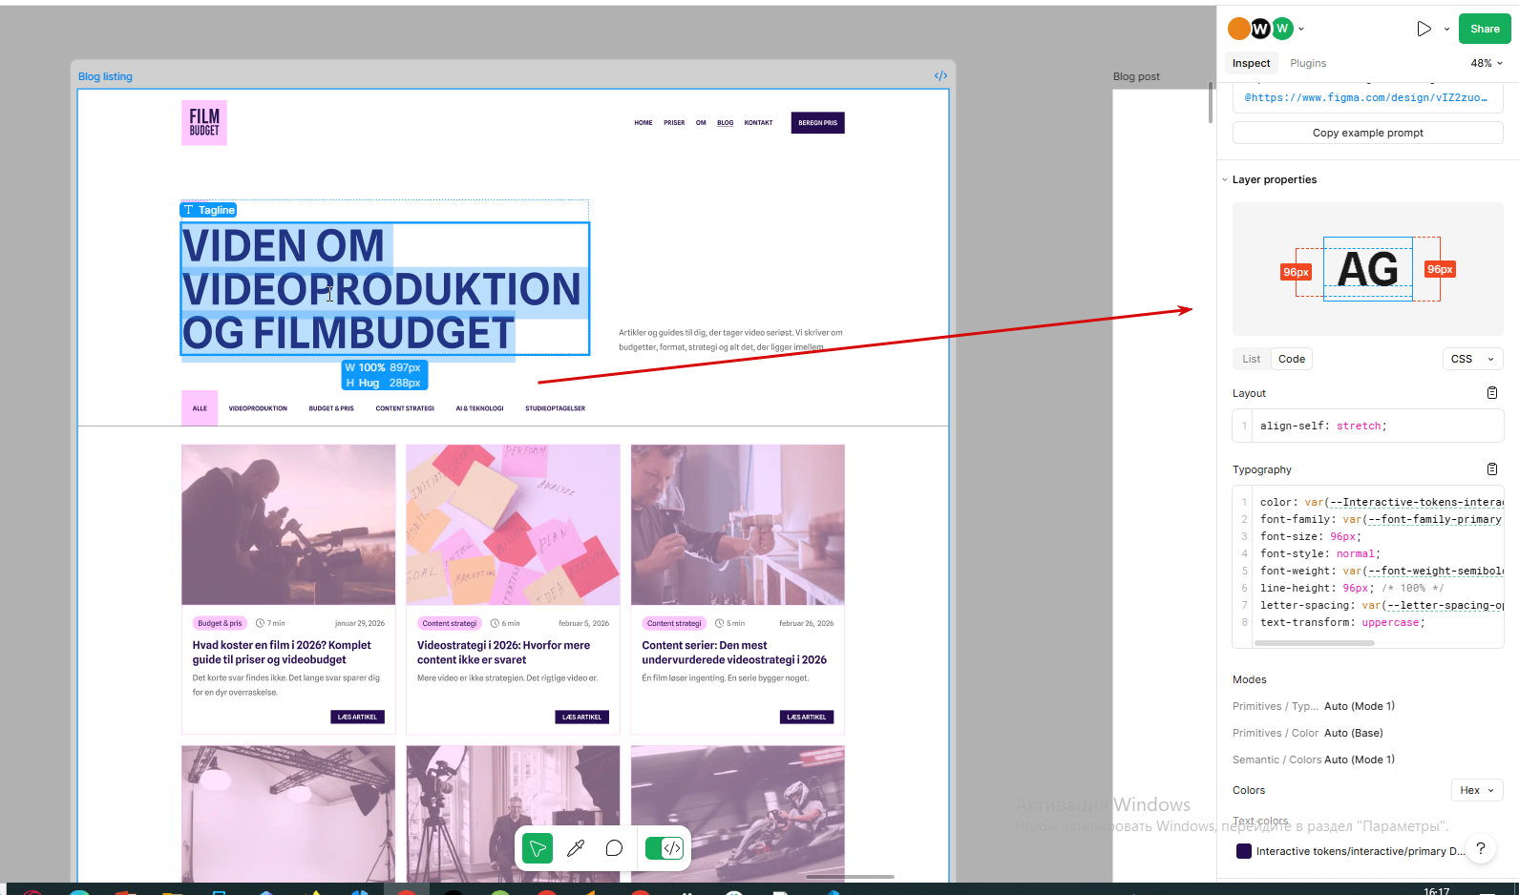Select the pencil tool in bottom toolbar
1519x895 pixels.
[x=576, y=848]
